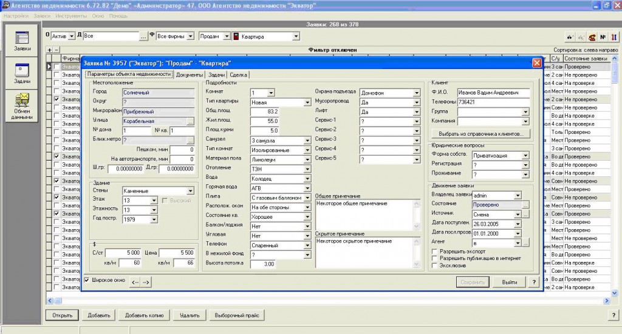Click the Выйти button
The height and width of the screenshot is (334, 622).
pos(510,282)
